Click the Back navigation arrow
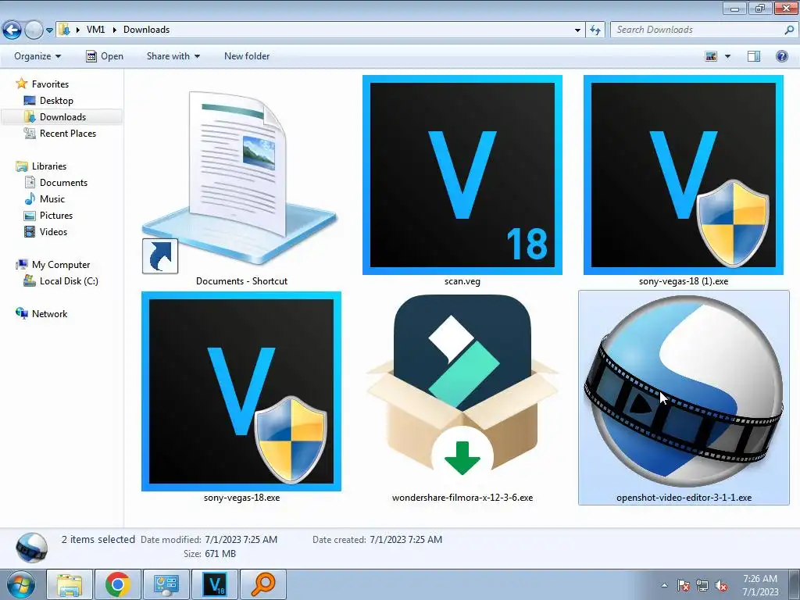This screenshot has height=600, width=800. (x=12, y=30)
